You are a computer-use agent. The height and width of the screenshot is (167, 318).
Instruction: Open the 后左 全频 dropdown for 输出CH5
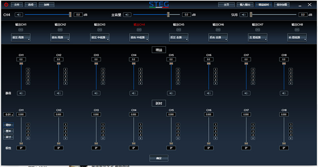coord(178,37)
